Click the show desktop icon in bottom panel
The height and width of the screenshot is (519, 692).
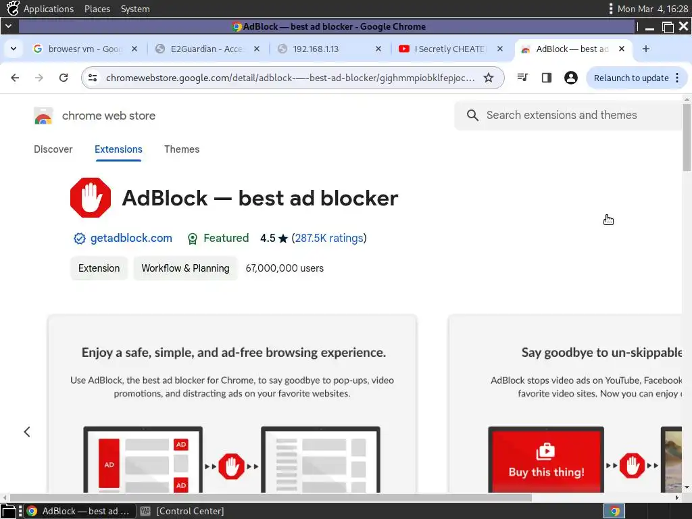(x=8, y=511)
